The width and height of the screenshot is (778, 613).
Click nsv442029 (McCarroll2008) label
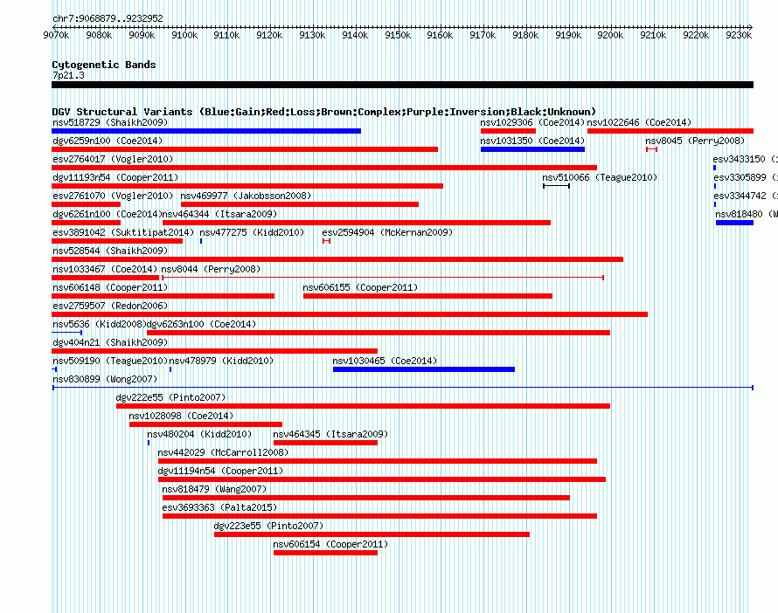(223, 452)
